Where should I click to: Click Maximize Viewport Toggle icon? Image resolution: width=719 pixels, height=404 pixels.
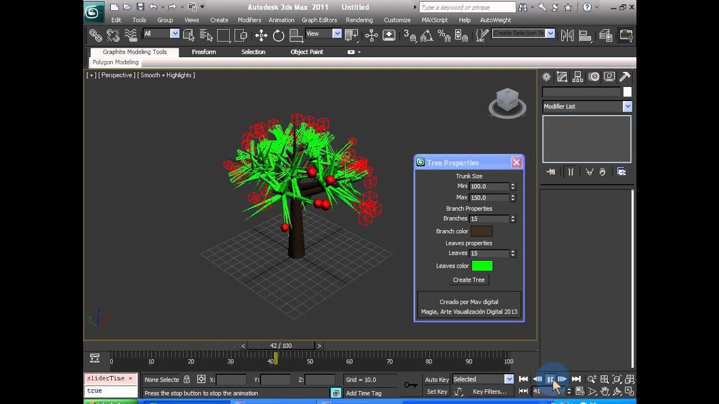point(629,392)
